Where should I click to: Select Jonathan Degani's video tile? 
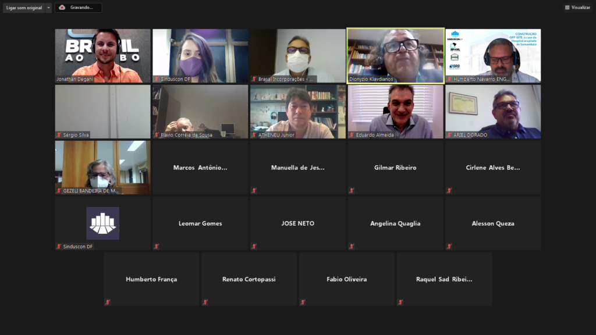click(103, 55)
